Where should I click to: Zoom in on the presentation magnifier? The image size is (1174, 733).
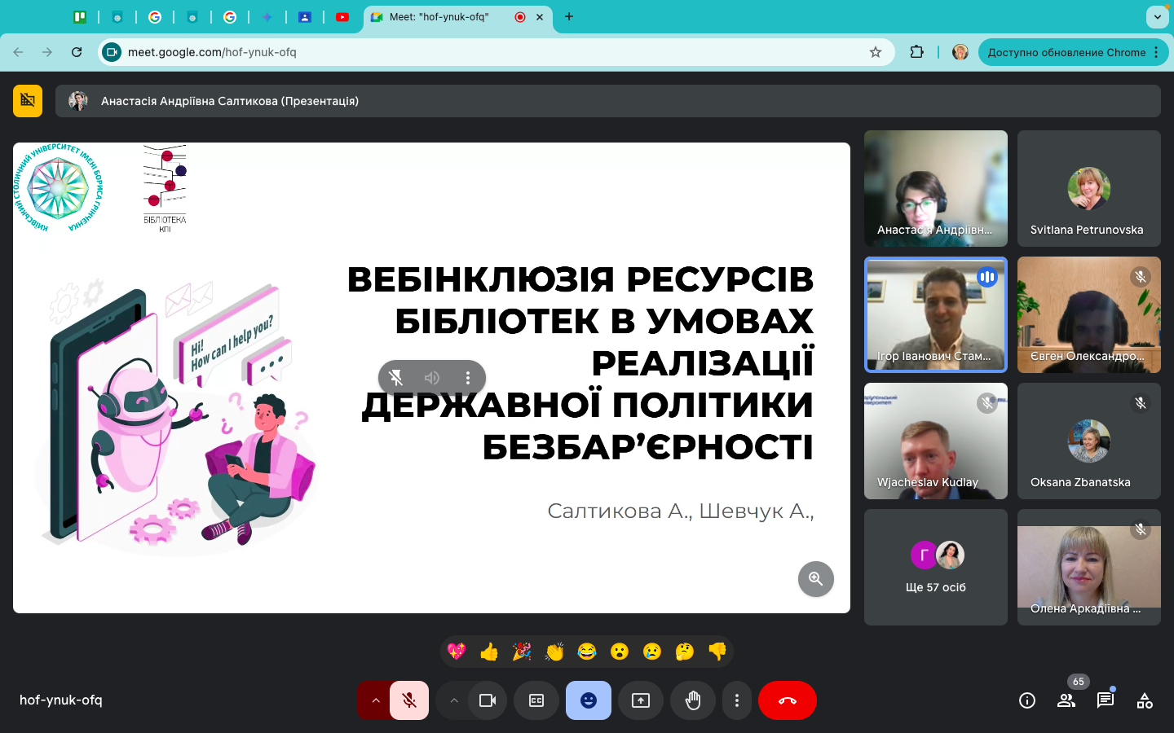pos(815,579)
